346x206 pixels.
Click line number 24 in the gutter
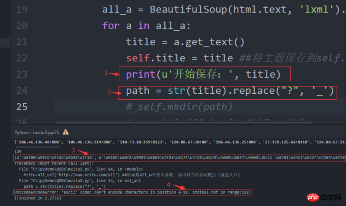[22, 91]
